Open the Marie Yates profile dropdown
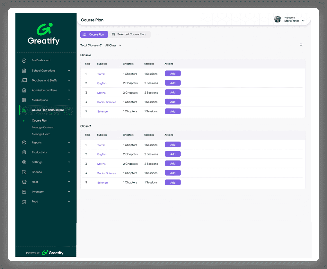Image resolution: width=327 pixels, height=269 pixels. 303,21
